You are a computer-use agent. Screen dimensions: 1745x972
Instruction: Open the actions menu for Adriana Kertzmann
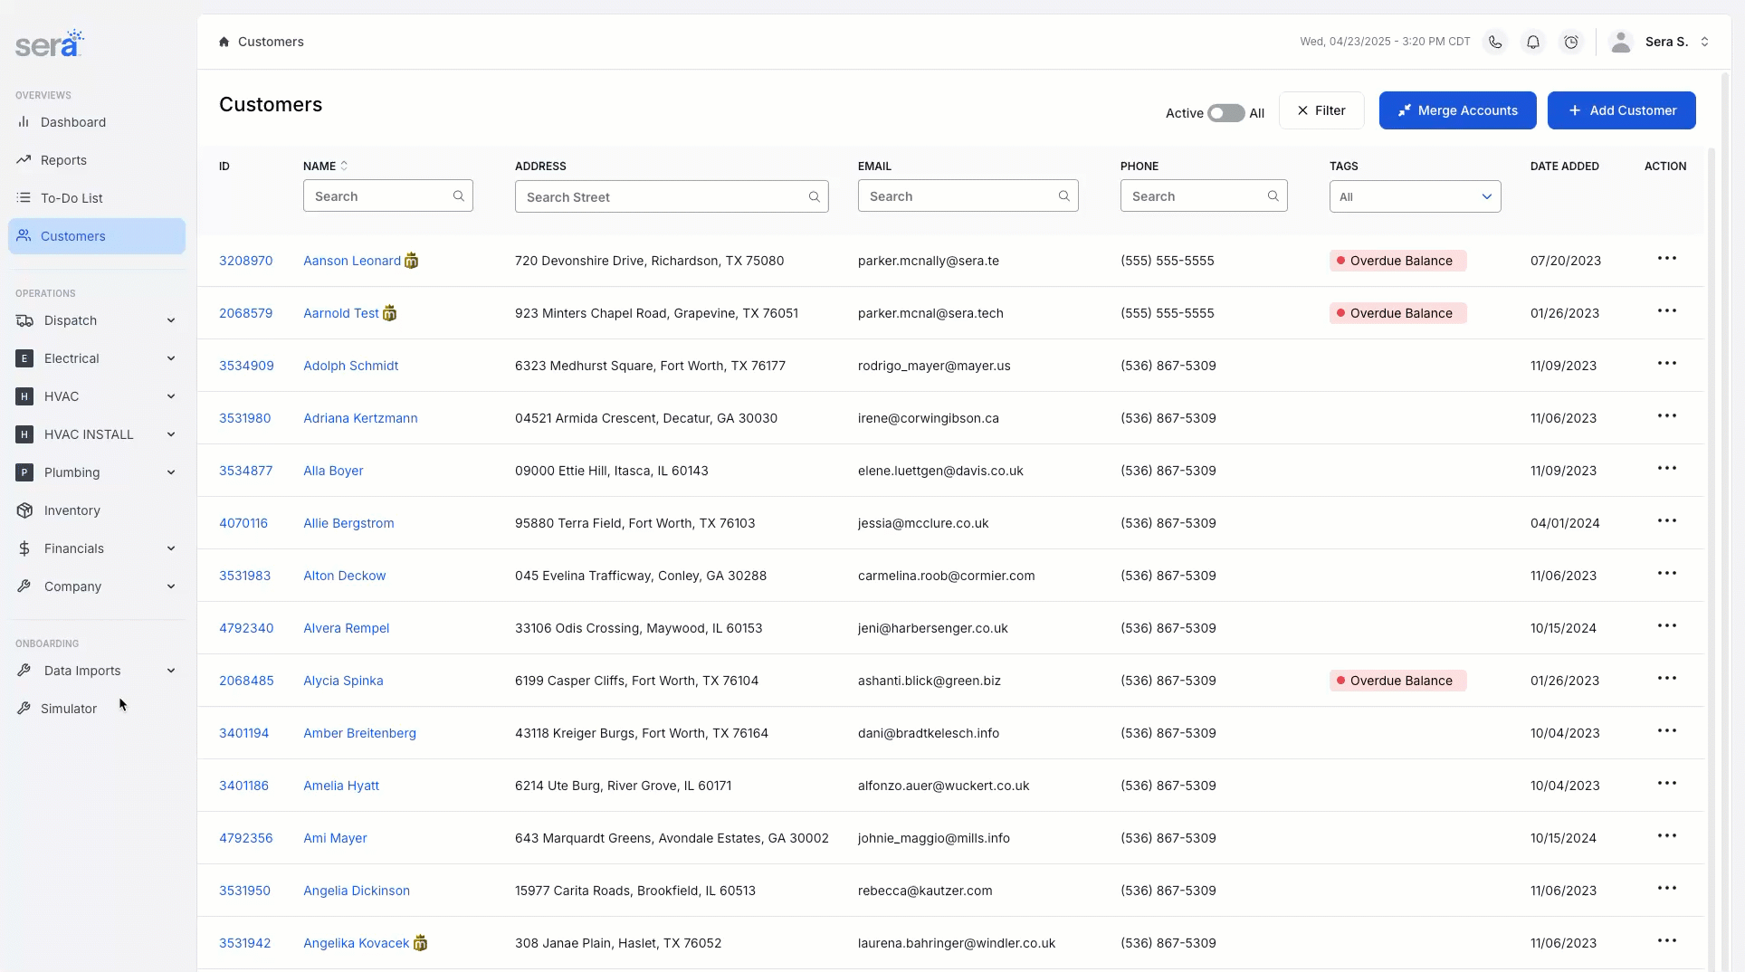[1667, 416]
